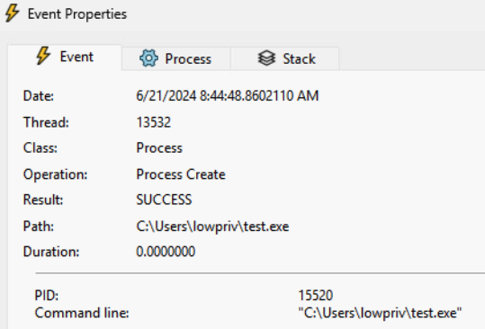
Task: Click the Result value SUCCESS
Action: (x=164, y=200)
